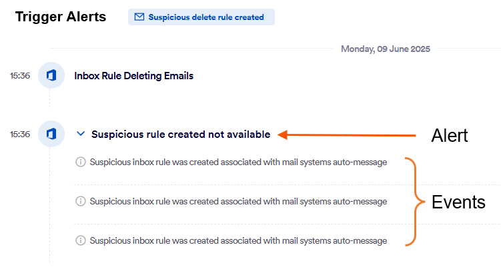Select the third suspicious inbox rule event text

click(238, 240)
